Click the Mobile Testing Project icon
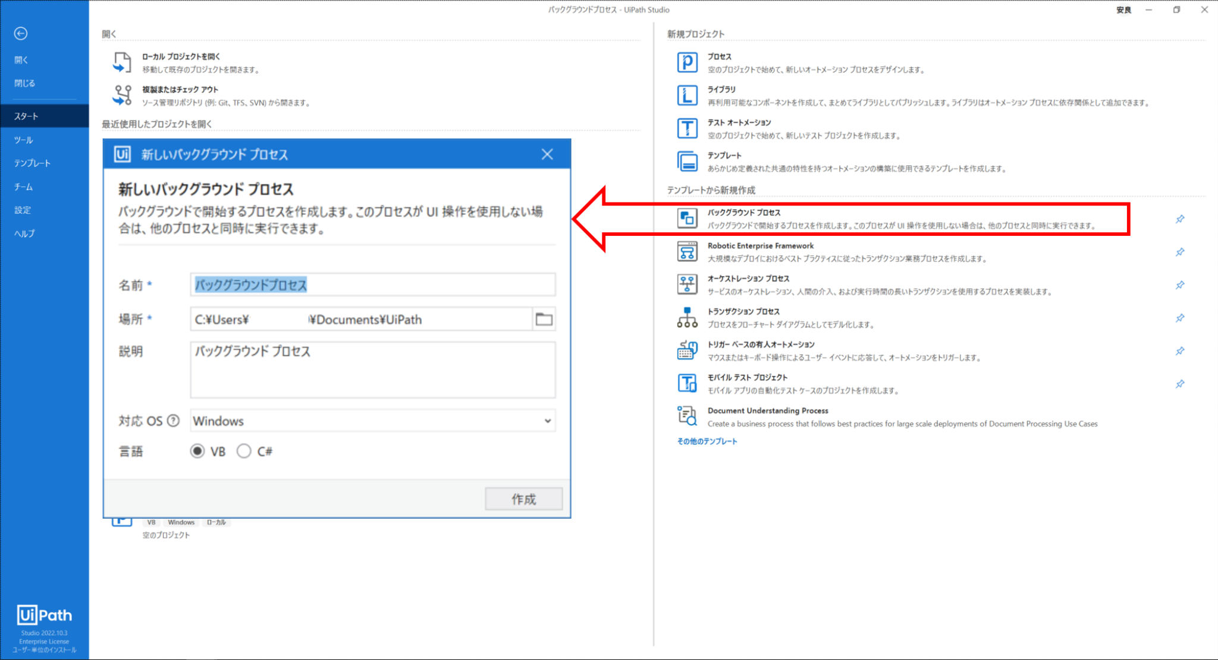 point(687,383)
